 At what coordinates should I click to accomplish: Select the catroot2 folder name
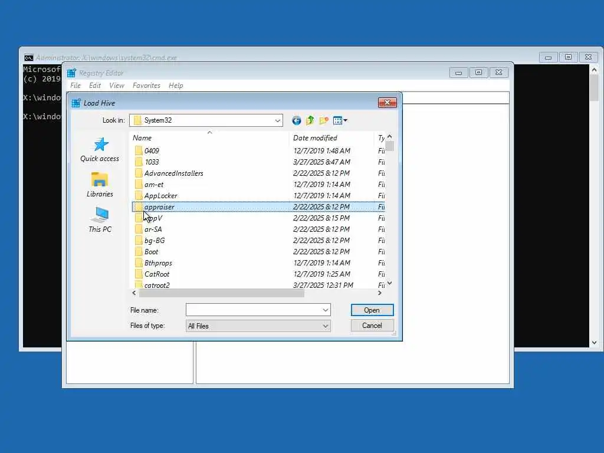tap(157, 285)
